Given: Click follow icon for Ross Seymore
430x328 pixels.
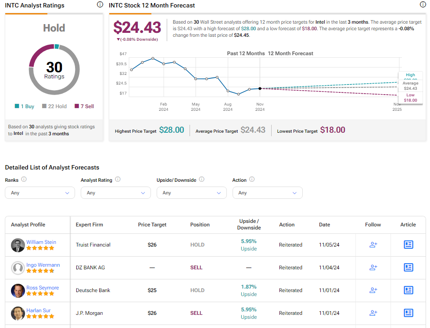Looking at the screenshot, I should tap(373, 290).
